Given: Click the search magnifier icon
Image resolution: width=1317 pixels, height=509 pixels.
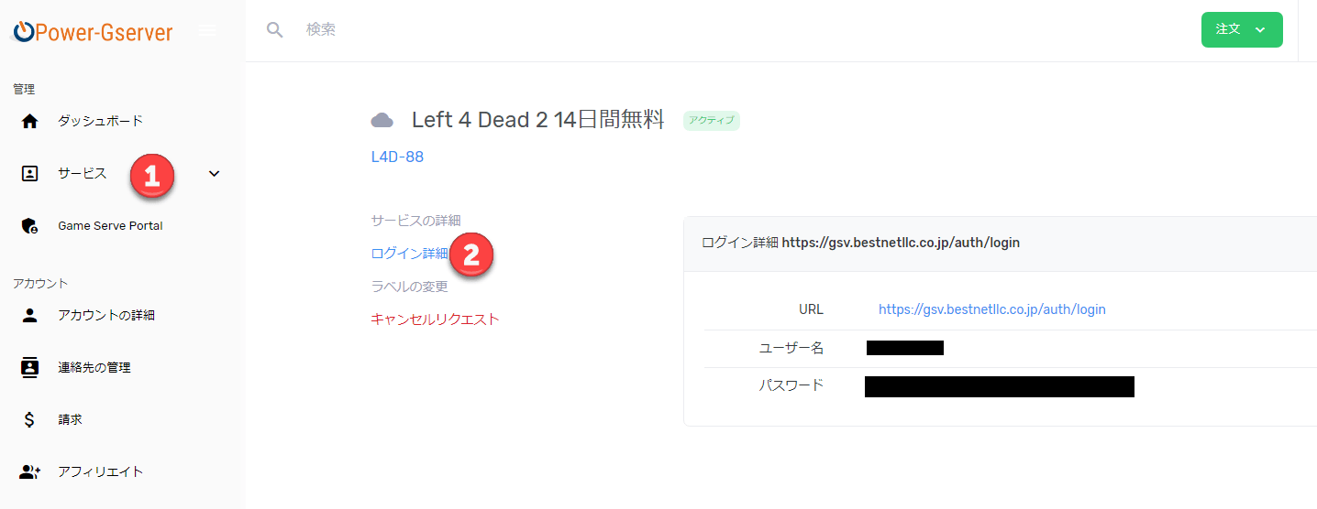Looking at the screenshot, I should [274, 29].
